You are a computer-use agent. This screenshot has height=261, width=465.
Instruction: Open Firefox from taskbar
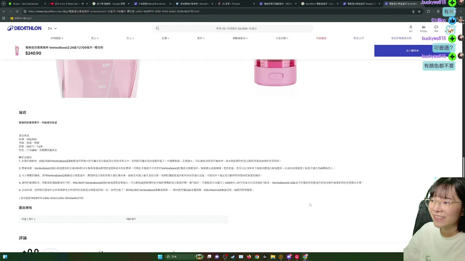tap(249, 257)
